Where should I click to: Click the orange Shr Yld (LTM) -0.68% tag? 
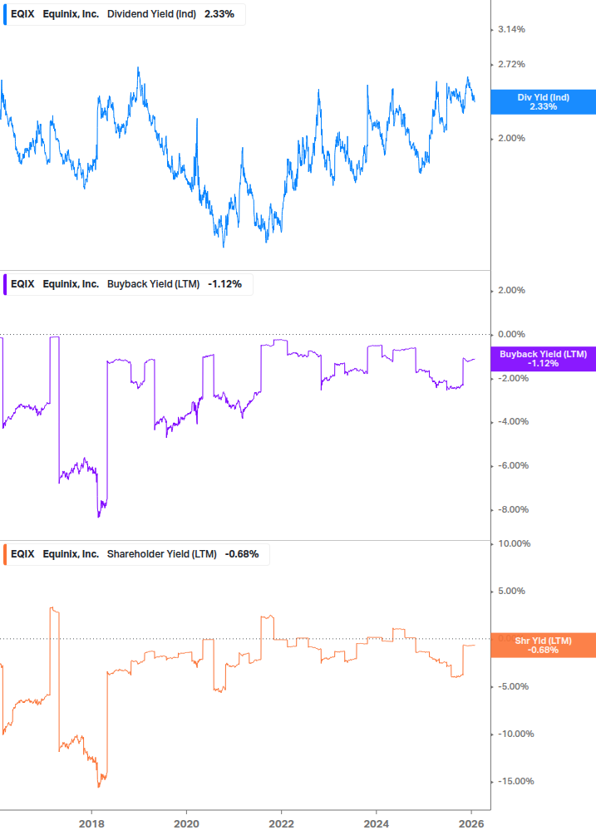click(544, 645)
